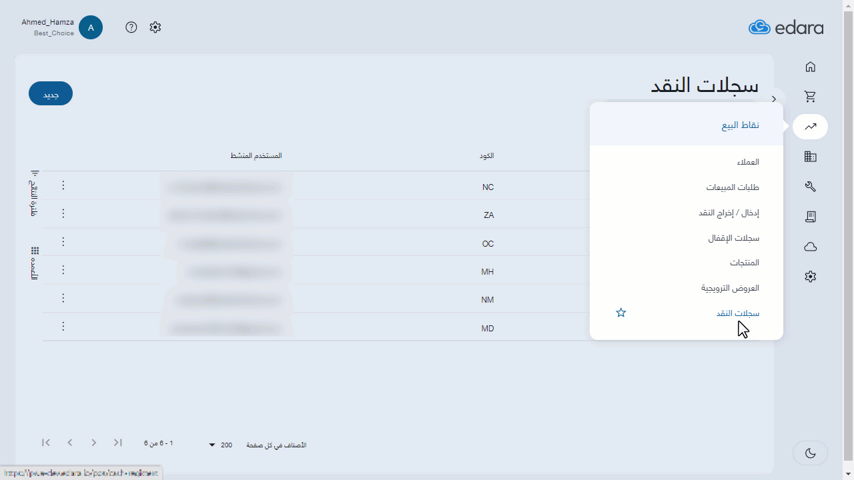Screen dimensions: 854x480
Task: Go to next page of table
Action: (x=94, y=443)
